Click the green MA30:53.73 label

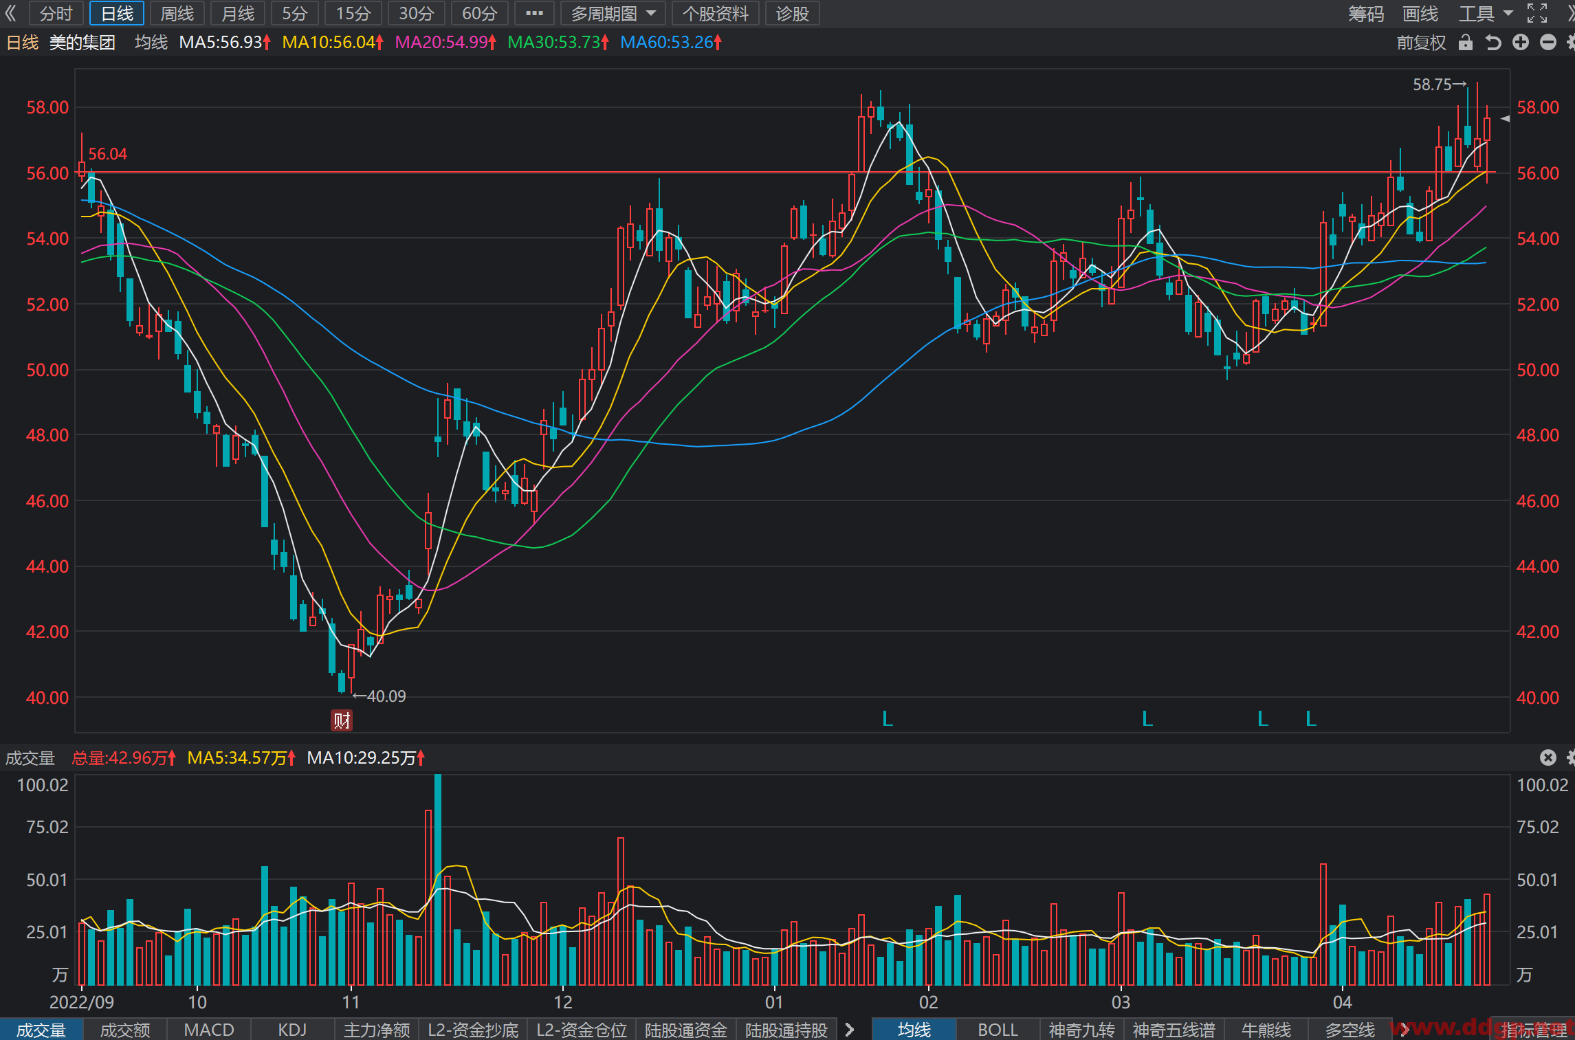pos(558,43)
